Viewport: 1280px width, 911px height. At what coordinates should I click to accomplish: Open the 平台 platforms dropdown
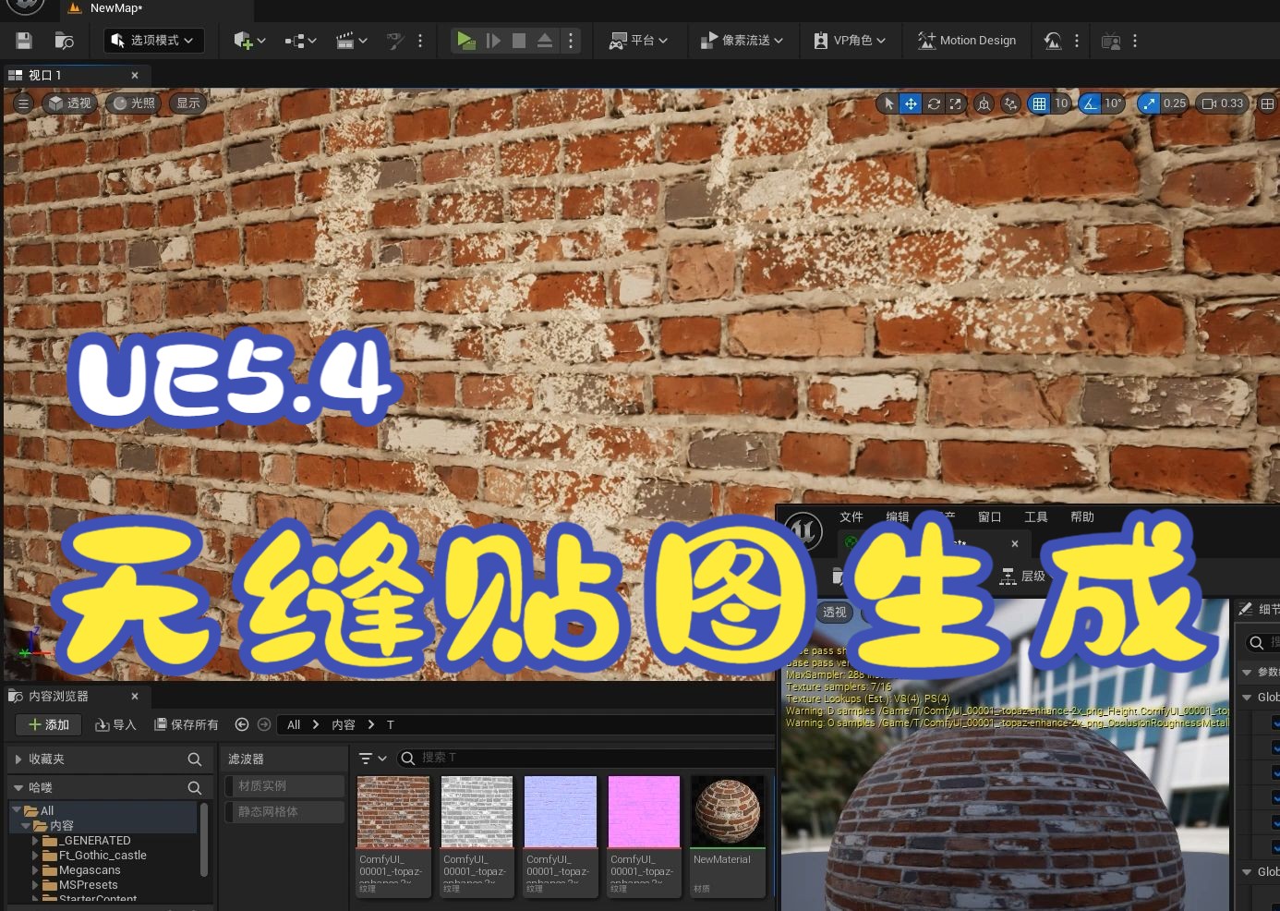(638, 41)
